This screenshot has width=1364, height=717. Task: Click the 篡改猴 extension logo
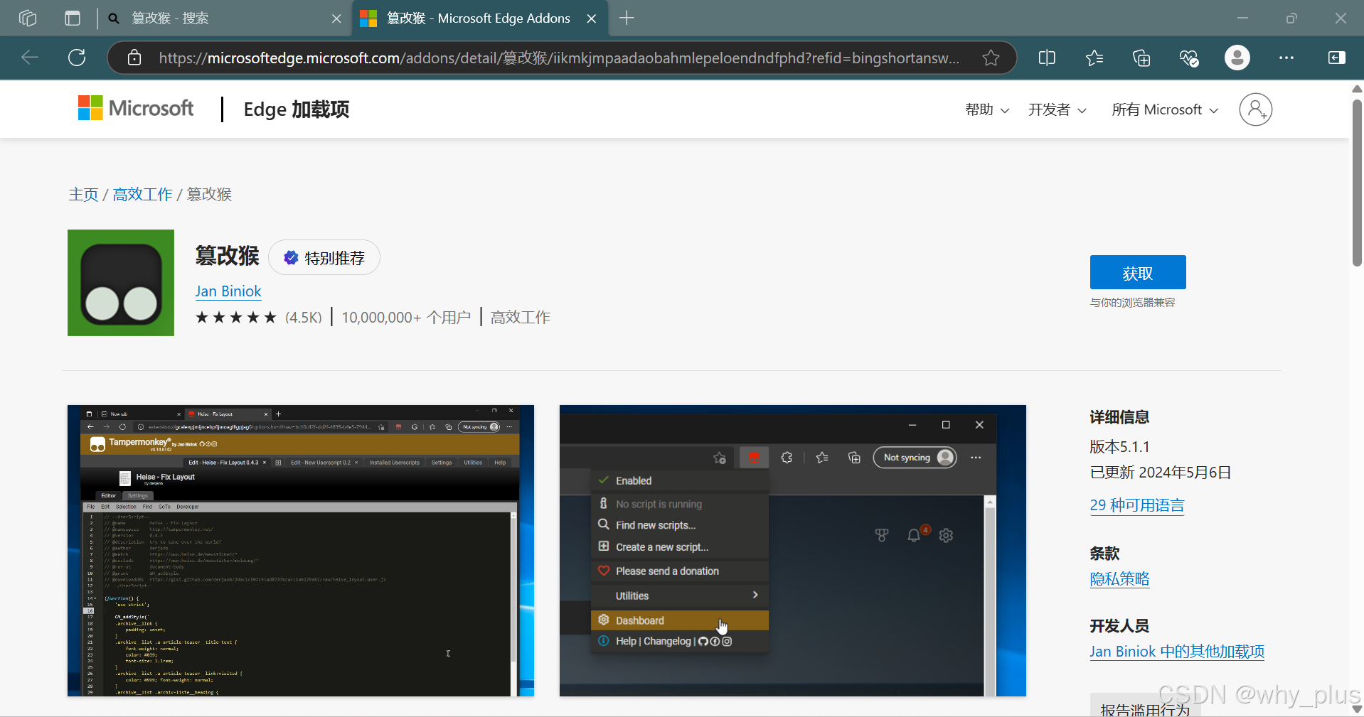(x=121, y=283)
